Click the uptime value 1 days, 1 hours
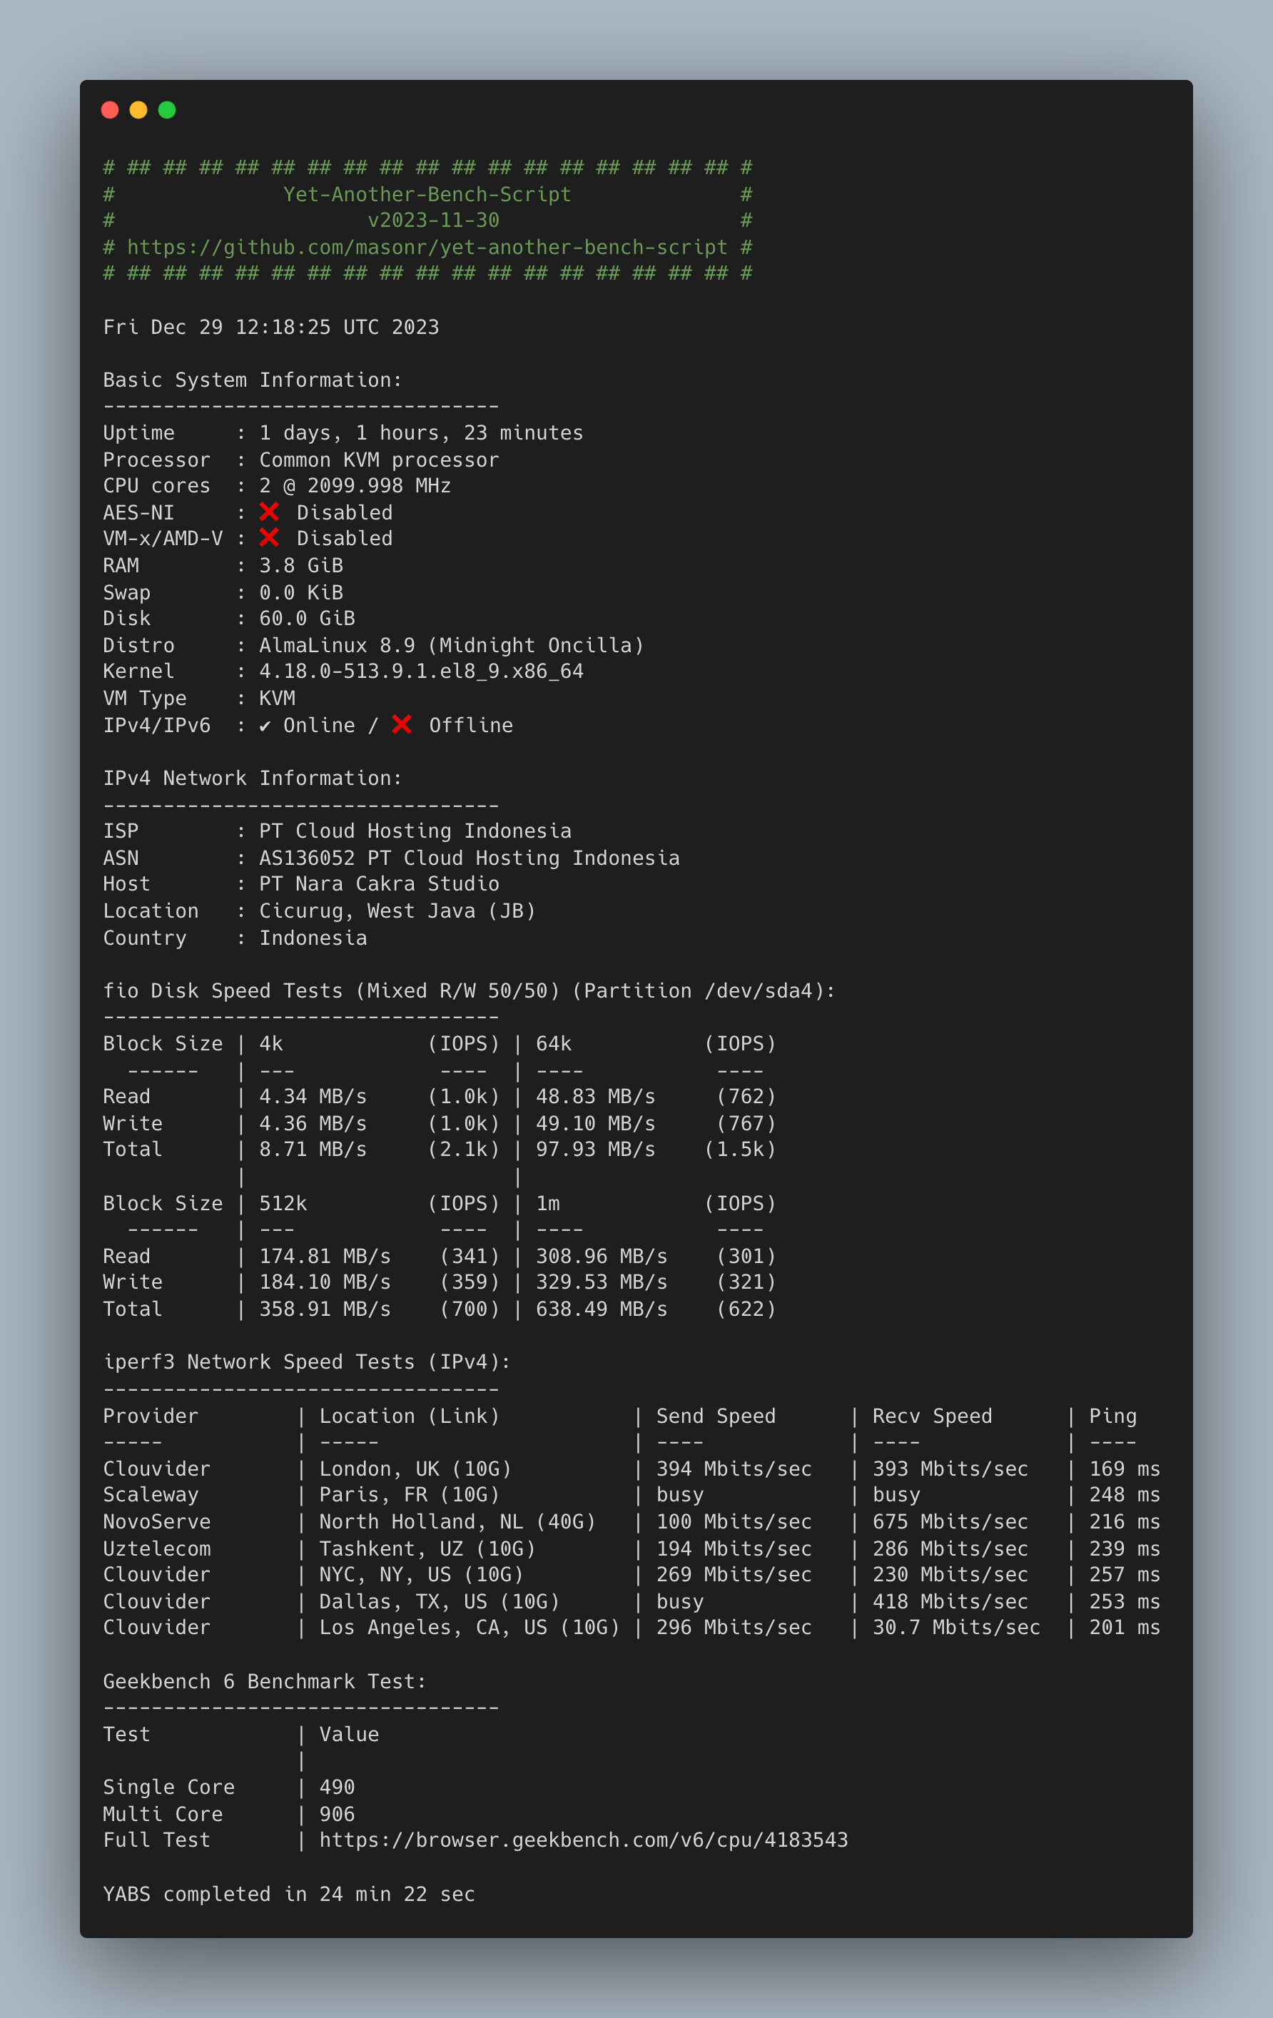 (x=355, y=432)
